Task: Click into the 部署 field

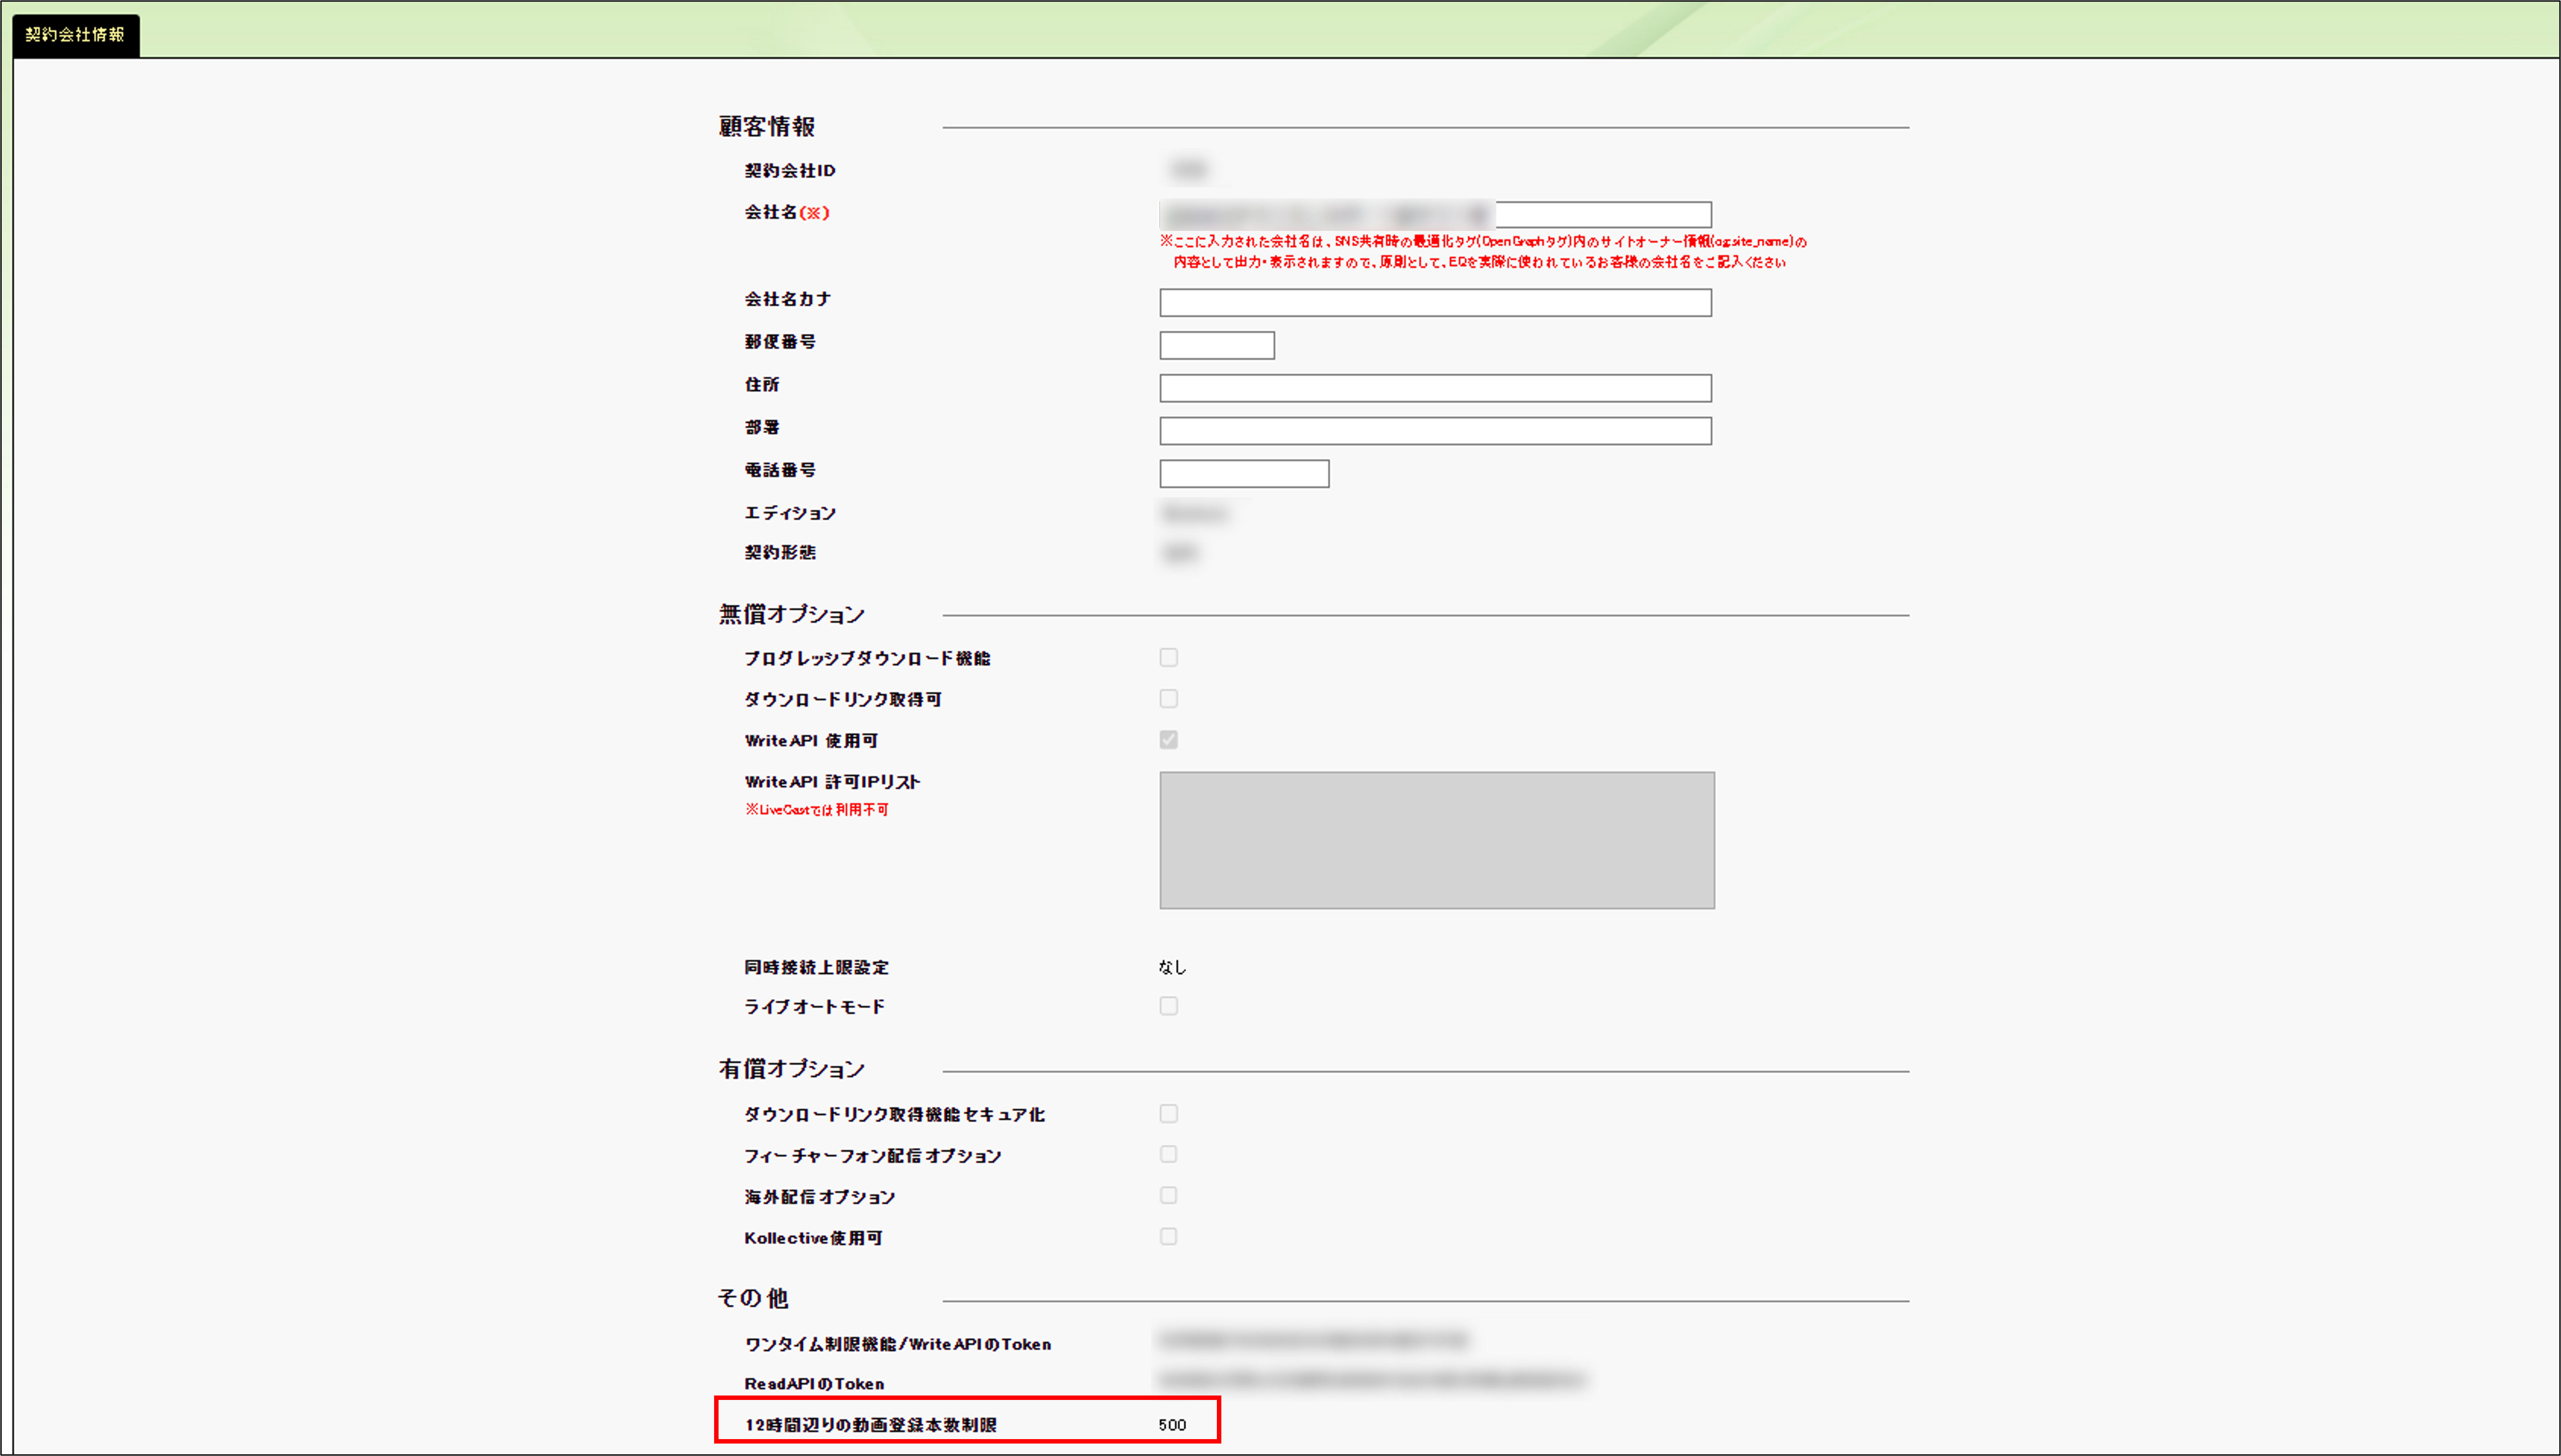Action: (1435, 431)
